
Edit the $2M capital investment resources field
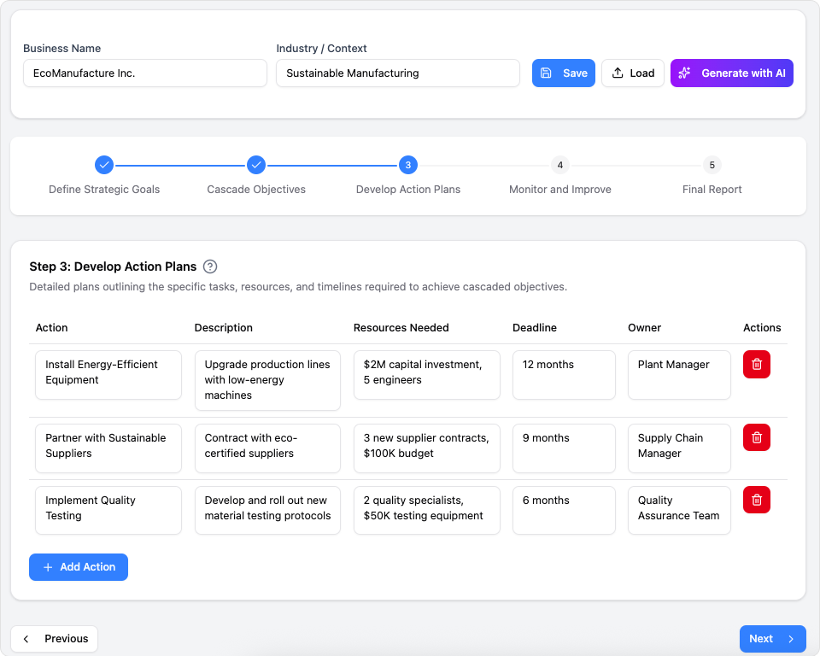click(427, 375)
